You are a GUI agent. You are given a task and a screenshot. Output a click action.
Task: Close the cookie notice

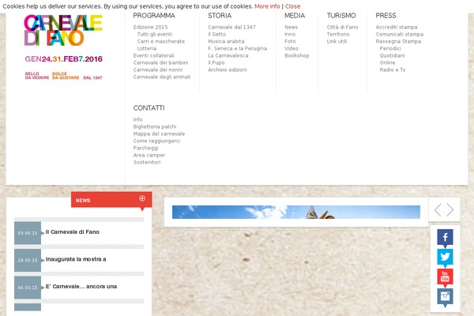click(292, 6)
